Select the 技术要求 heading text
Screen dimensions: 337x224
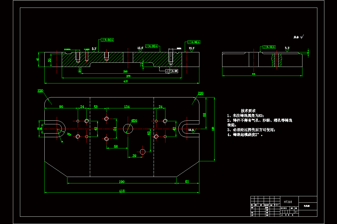click(248, 111)
